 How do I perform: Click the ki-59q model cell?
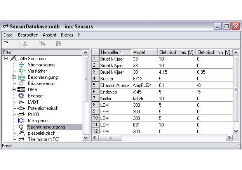pyautogui.click(x=145, y=99)
